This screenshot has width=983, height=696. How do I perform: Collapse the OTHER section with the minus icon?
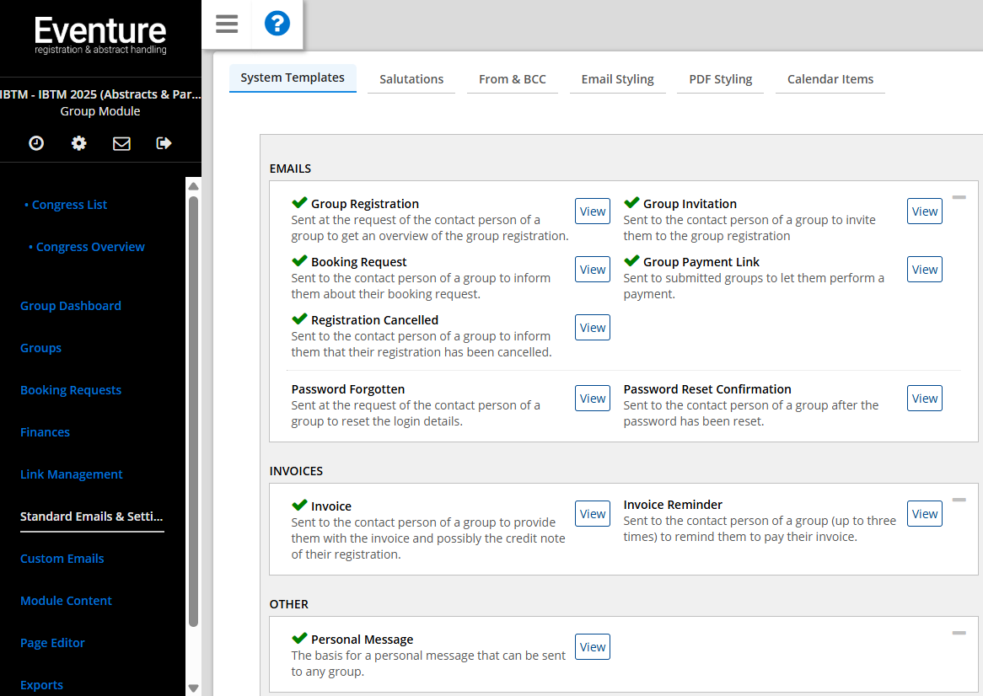959,634
